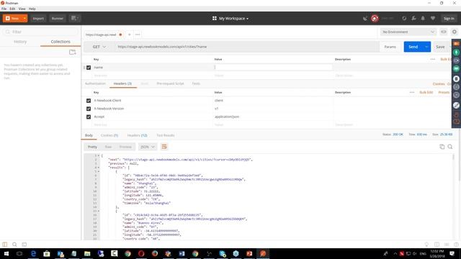The image size is (461, 259).
Task: Click the find magnifier in status bar
Action: click(14, 245)
